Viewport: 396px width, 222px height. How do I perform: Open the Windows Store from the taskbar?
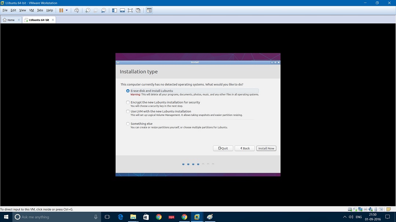tap(146, 217)
